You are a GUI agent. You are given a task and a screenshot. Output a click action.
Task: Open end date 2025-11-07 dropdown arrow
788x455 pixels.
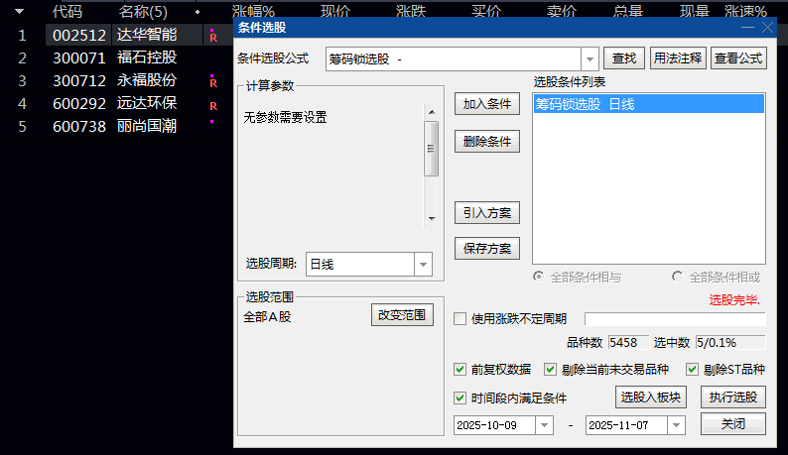pos(677,425)
